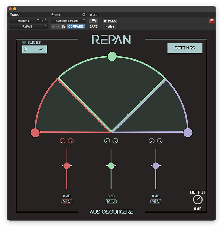
Task: Click the OUTPUT gain knob
Action: 198,200
